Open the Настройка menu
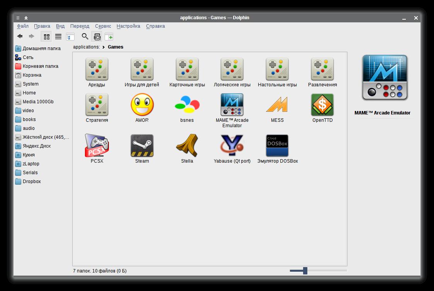Screen dimensions: 434x291 pos(128,26)
